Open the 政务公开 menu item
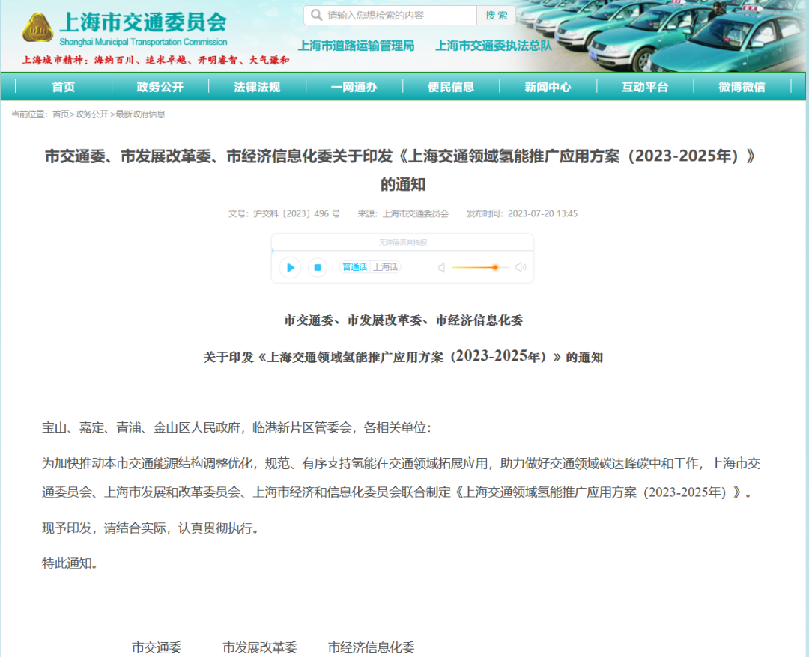 tap(160, 87)
